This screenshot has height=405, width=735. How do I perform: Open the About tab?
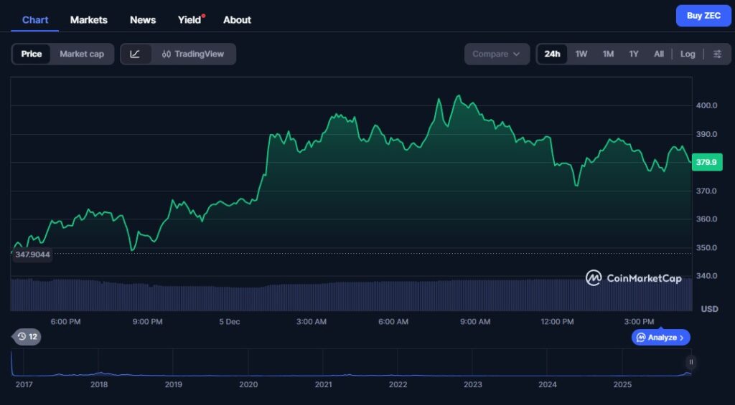pos(237,19)
